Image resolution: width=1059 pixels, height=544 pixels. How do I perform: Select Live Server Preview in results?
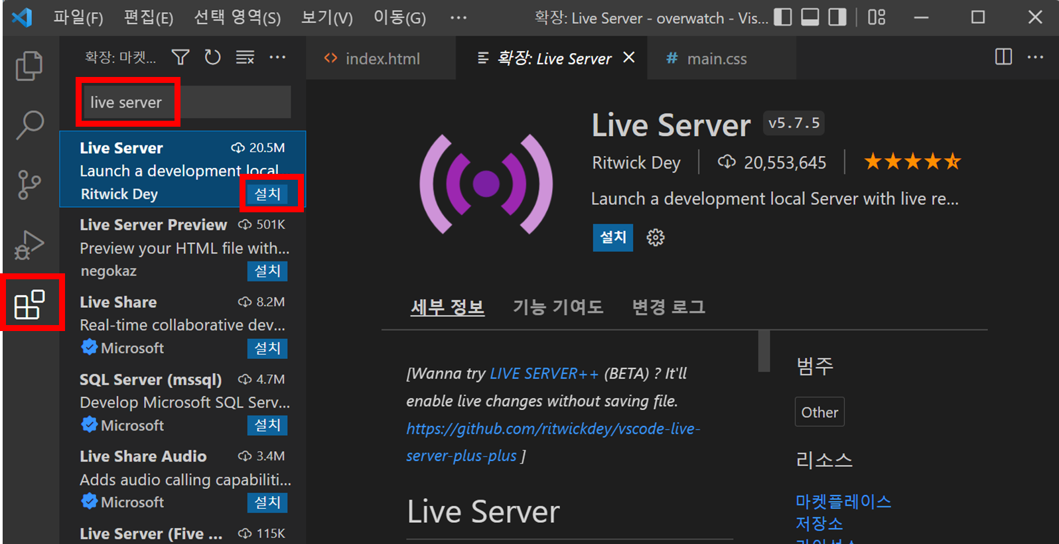tap(182, 247)
